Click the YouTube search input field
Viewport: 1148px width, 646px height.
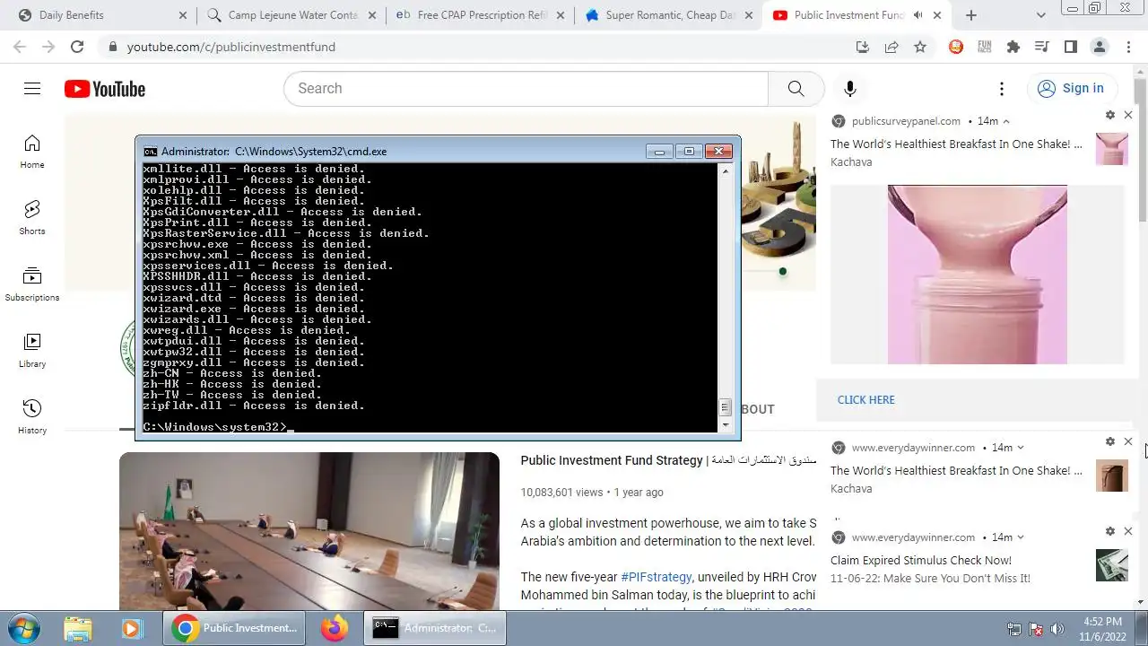526,88
